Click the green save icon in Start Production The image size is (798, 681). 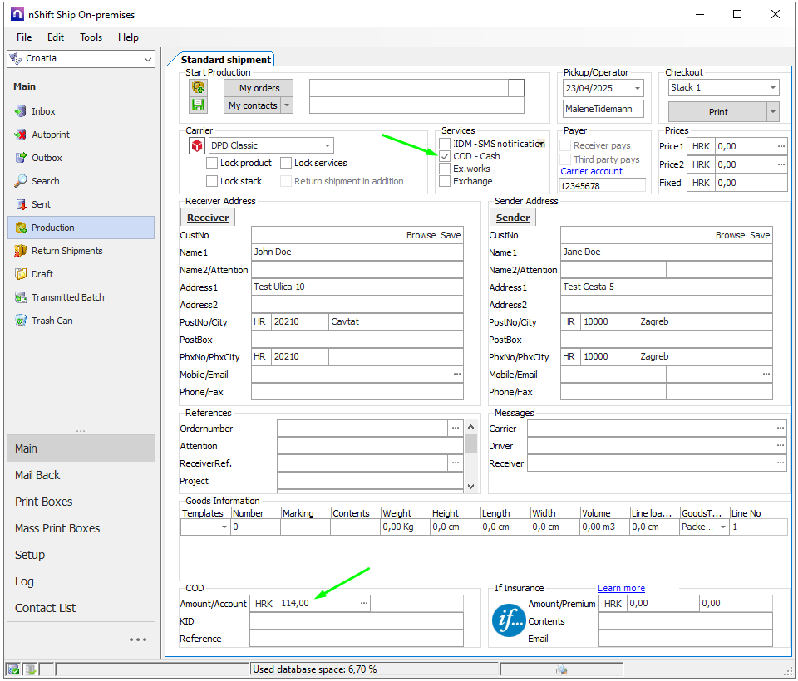point(198,105)
